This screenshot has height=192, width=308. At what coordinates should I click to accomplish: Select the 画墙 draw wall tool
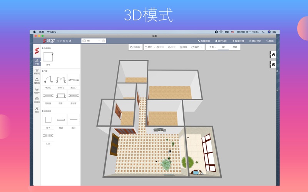pos(48,57)
